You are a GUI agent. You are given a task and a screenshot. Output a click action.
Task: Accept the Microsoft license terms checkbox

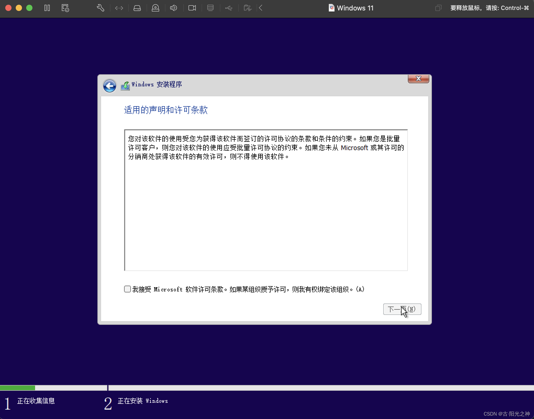127,289
